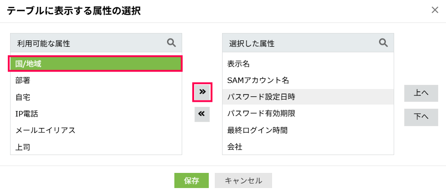446x194 pixels.
Task: Pick 上司 from available attributes
Action: click(96, 147)
